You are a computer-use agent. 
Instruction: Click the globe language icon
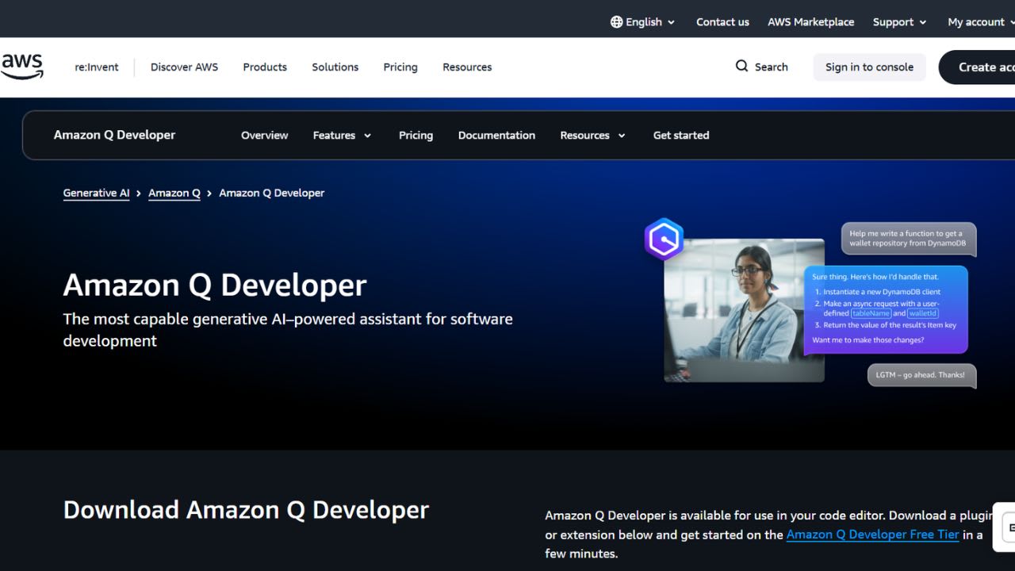616,22
